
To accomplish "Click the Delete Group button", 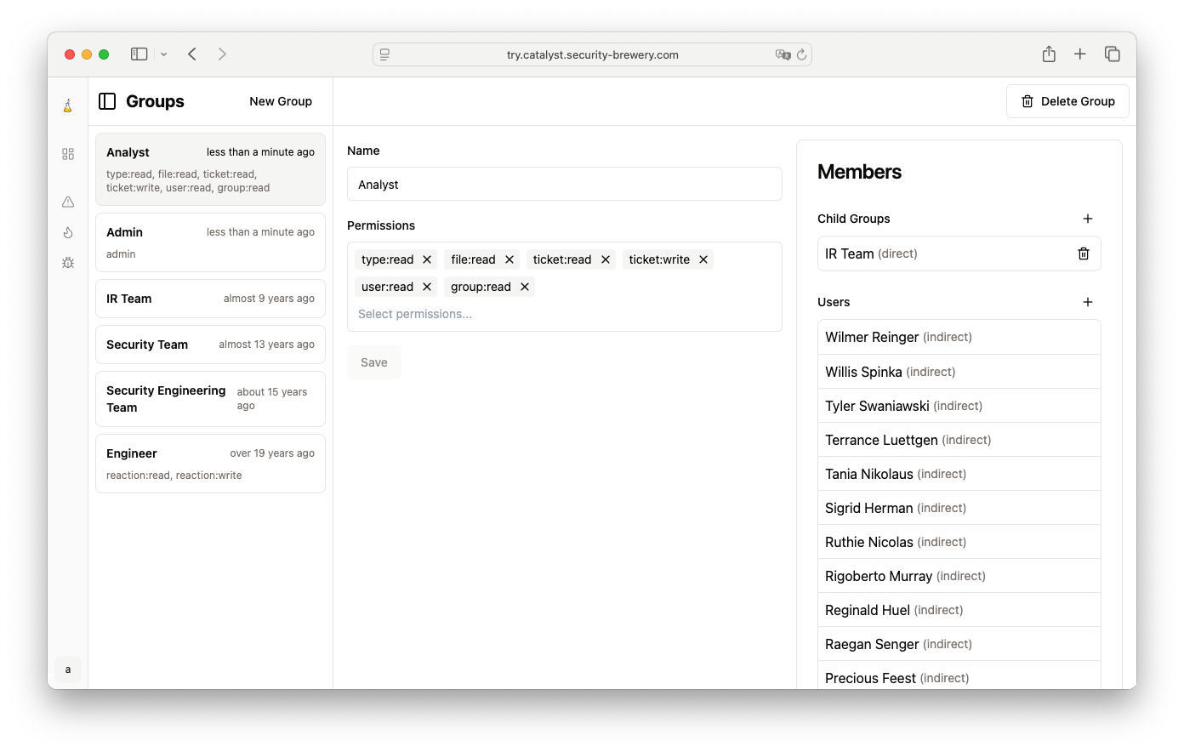I will (x=1067, y=101).
